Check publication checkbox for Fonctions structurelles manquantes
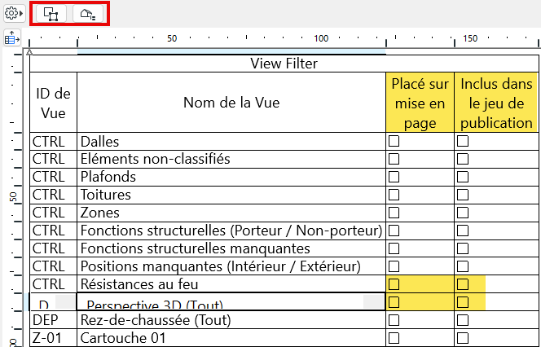The height and width of the screenshot is (347, 541). pos(463,248)
